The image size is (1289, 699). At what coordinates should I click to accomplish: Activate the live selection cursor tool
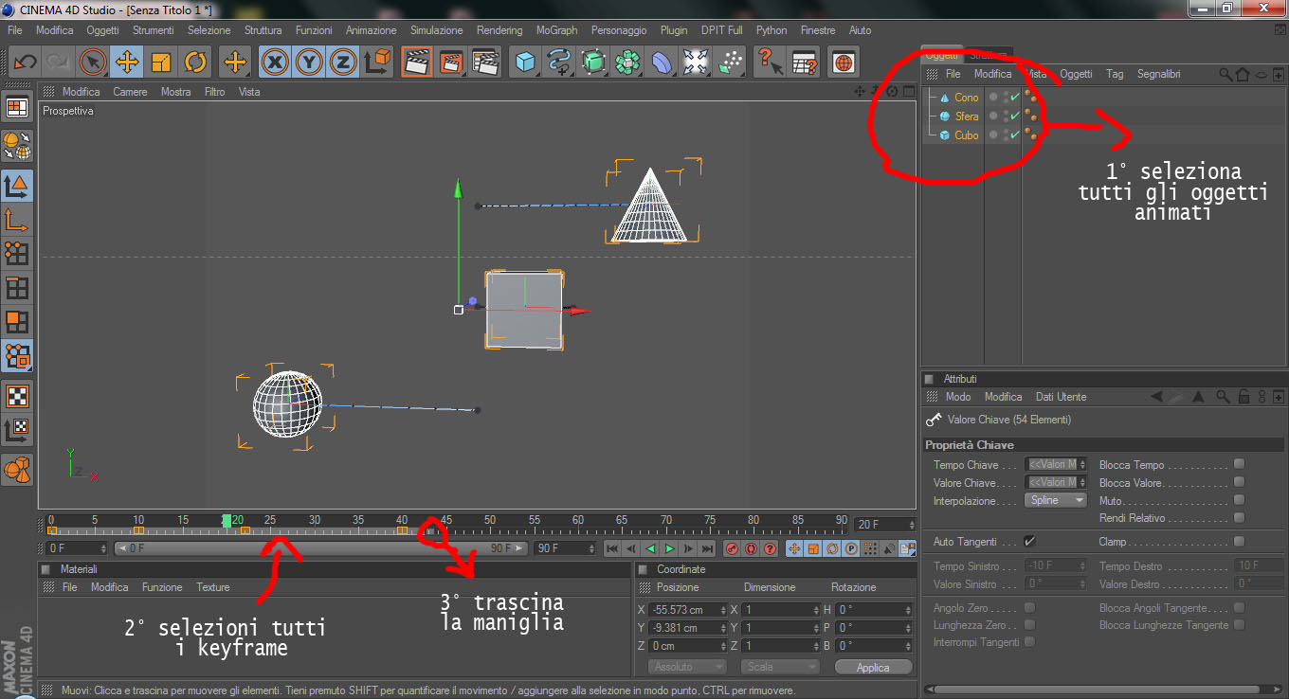[x=92, y=63]
